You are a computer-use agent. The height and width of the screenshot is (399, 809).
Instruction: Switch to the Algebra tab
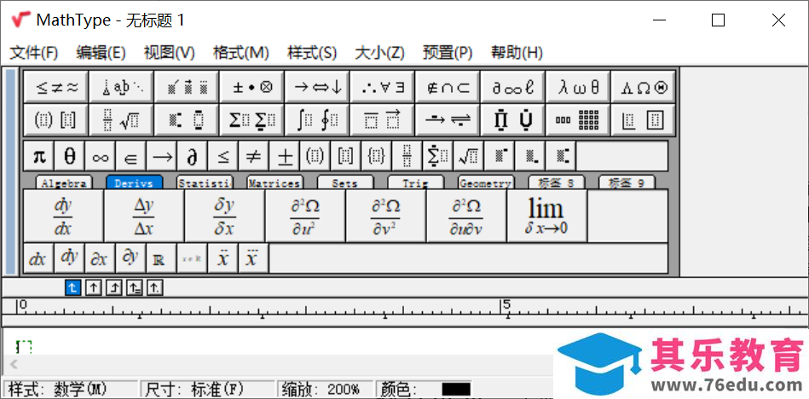tap(64, 182)
